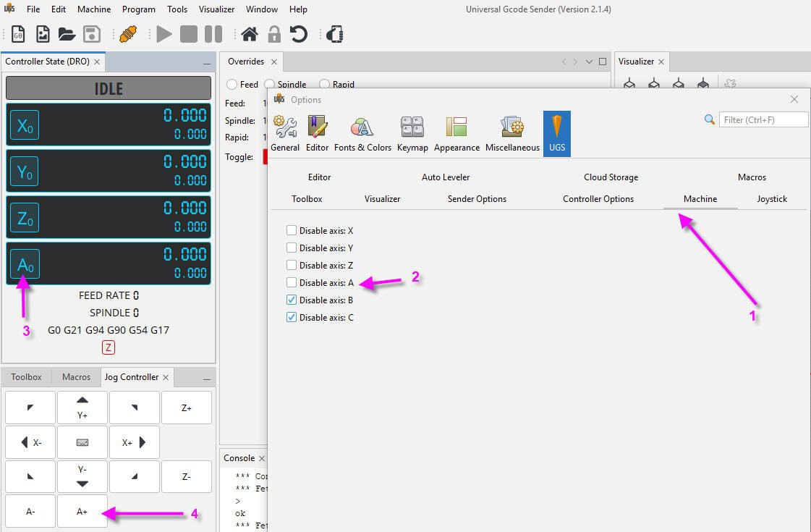The width and height of the screenshot is (811, 532).
Task: Jog with the A+ button
Action: [x=82, y=511]
